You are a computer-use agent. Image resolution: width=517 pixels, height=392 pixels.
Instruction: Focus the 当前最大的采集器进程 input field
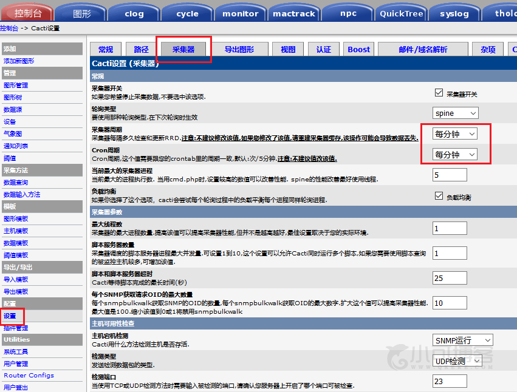point(450,175)
